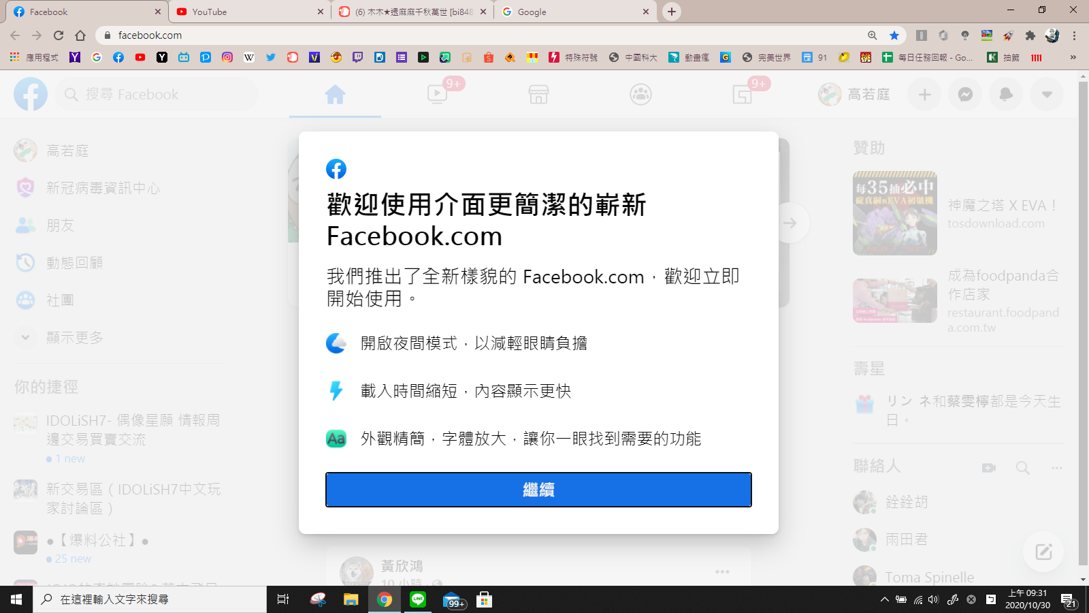This screenshot has width=1089, height=613.
Task: Open the Instagram bookmark icon
Action: 227,57
